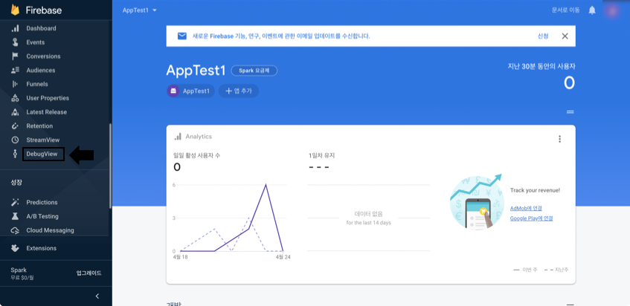Click the 1일차 유지 label
Image resolution: width=630 pixels, height=306 pixels.
tap(322, 156)
